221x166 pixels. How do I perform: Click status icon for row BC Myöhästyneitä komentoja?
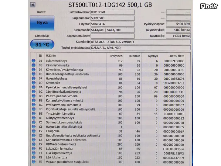33,105
